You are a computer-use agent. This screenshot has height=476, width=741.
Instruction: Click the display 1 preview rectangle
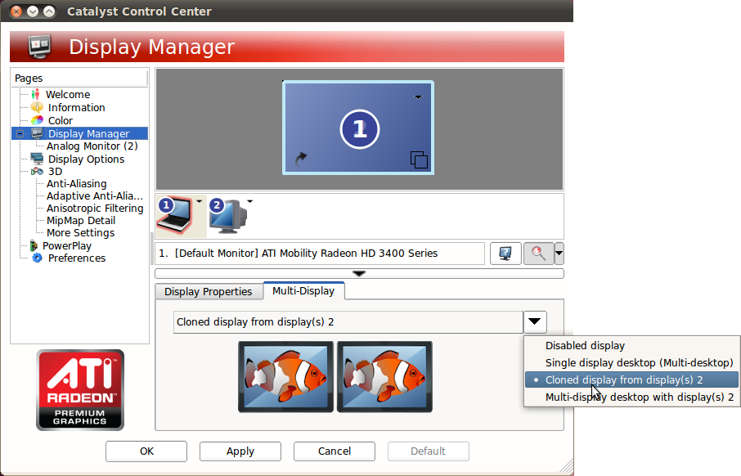358,128
